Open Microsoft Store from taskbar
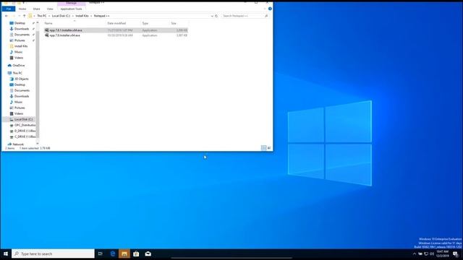463x260 pixels. click(x=136, y=253)
